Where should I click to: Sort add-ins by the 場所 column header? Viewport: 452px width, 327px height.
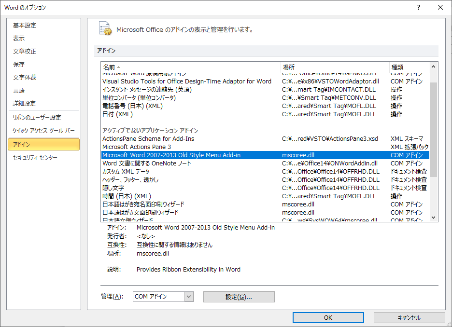(335, 68)
